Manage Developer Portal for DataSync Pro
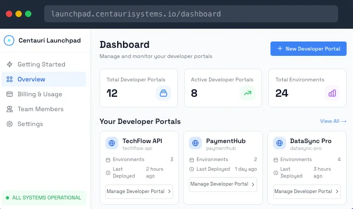353x209 pixels. pyautogui.click(x=307, y=191)
